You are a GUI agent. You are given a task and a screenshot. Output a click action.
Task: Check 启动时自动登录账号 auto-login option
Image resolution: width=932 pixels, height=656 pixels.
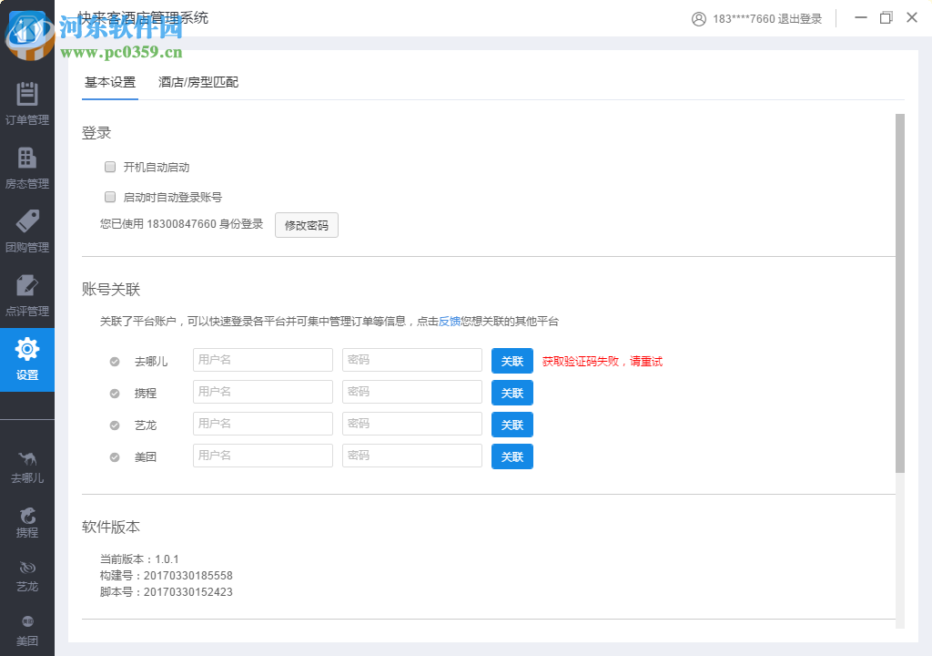(109, 196)
